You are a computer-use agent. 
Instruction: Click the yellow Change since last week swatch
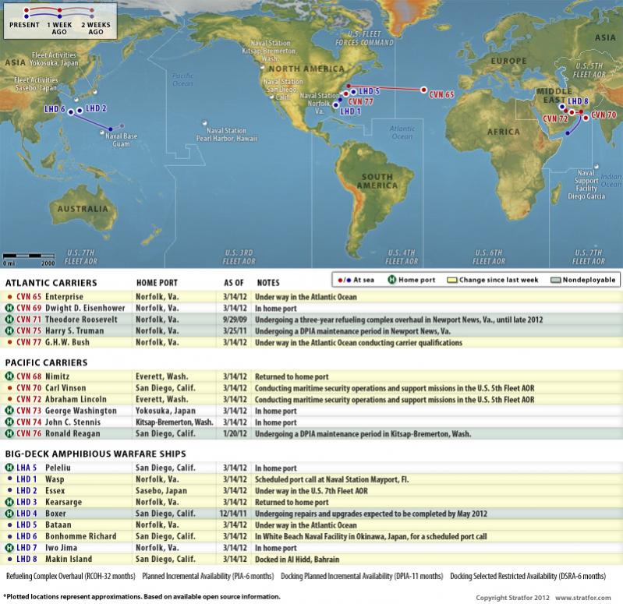pyautogui.click(x=452, y=280)
